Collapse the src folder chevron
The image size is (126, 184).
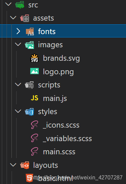coord(8,4)
